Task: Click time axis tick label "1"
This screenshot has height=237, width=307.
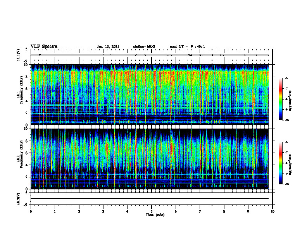Action: tap(55, 211)
